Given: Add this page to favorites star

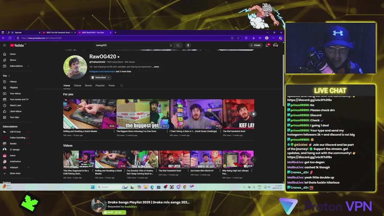Looking at the screenshot, I should pyautogui.click(x=238, y=38).
